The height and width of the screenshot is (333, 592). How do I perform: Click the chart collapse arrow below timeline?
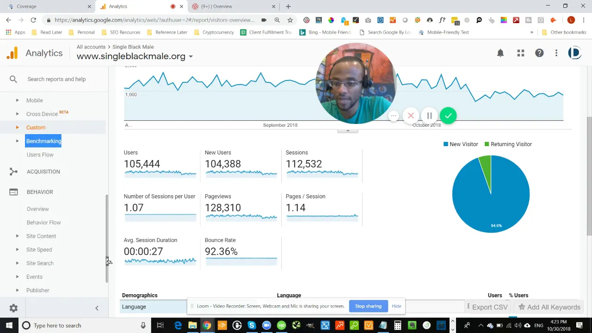pyautogui.click(x=347, y=131)
